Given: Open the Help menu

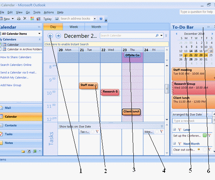Looking at the screenshot, I should click(x=60, y=12).
